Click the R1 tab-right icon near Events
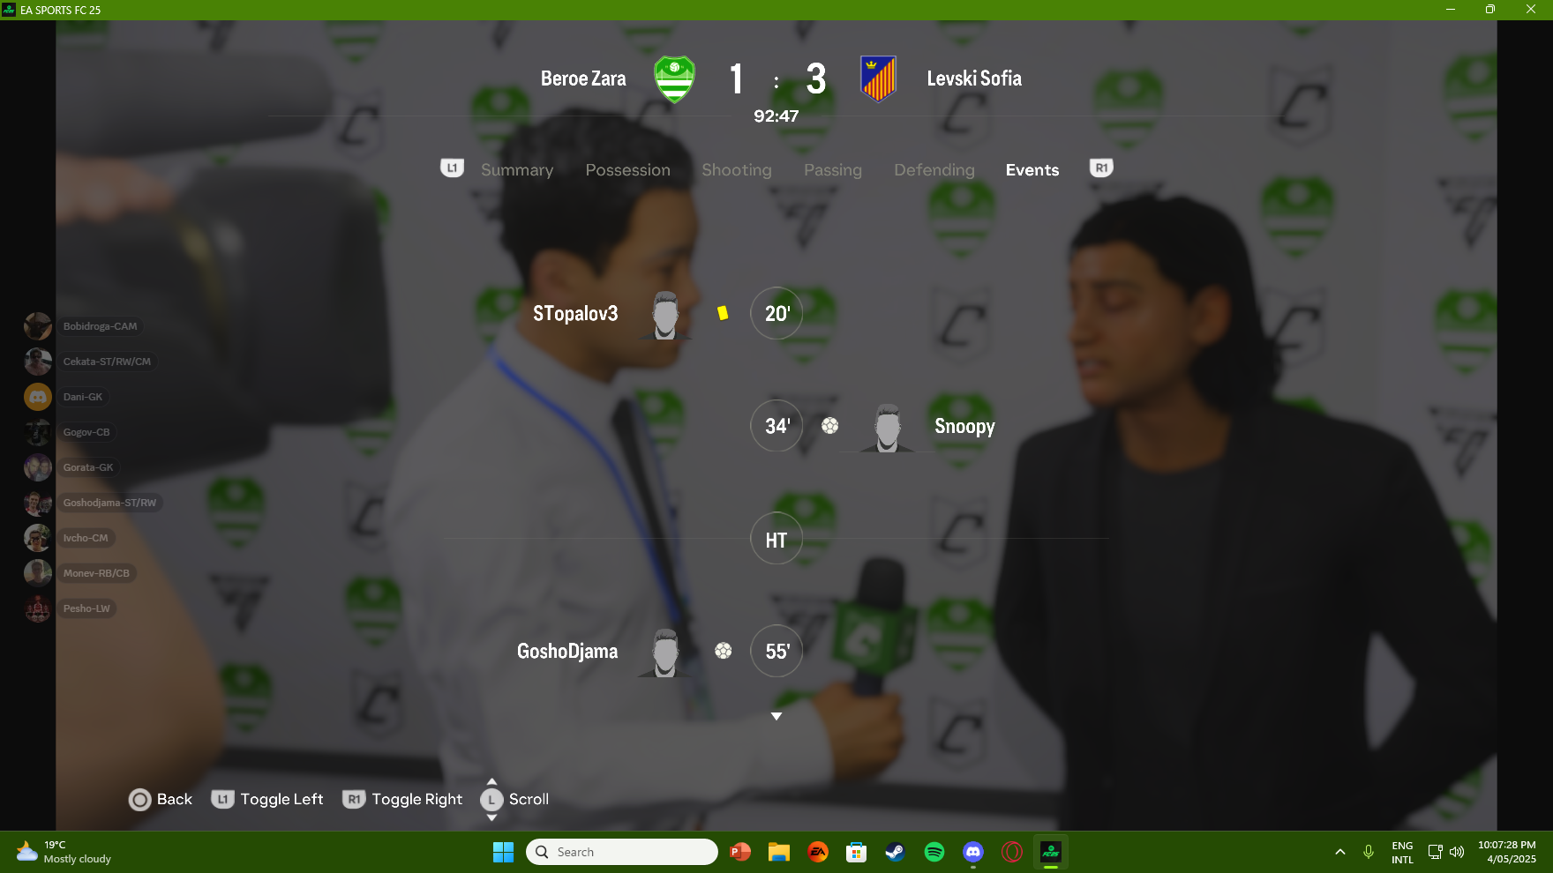The image size is (1553, 873). pyautogui.click(x=1101, y=168)
